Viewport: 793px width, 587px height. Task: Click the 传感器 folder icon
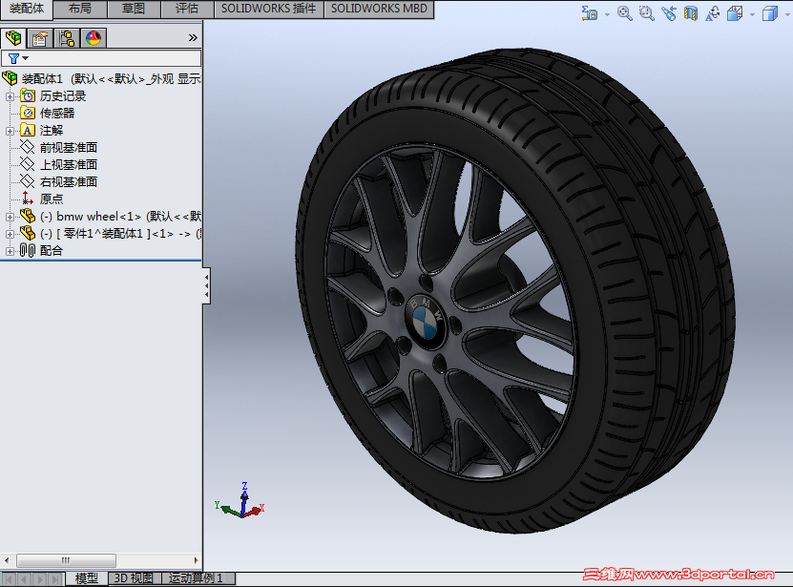(28, 113)
